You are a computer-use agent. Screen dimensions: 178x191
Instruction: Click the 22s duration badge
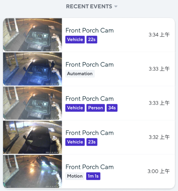tap(92, 40)
